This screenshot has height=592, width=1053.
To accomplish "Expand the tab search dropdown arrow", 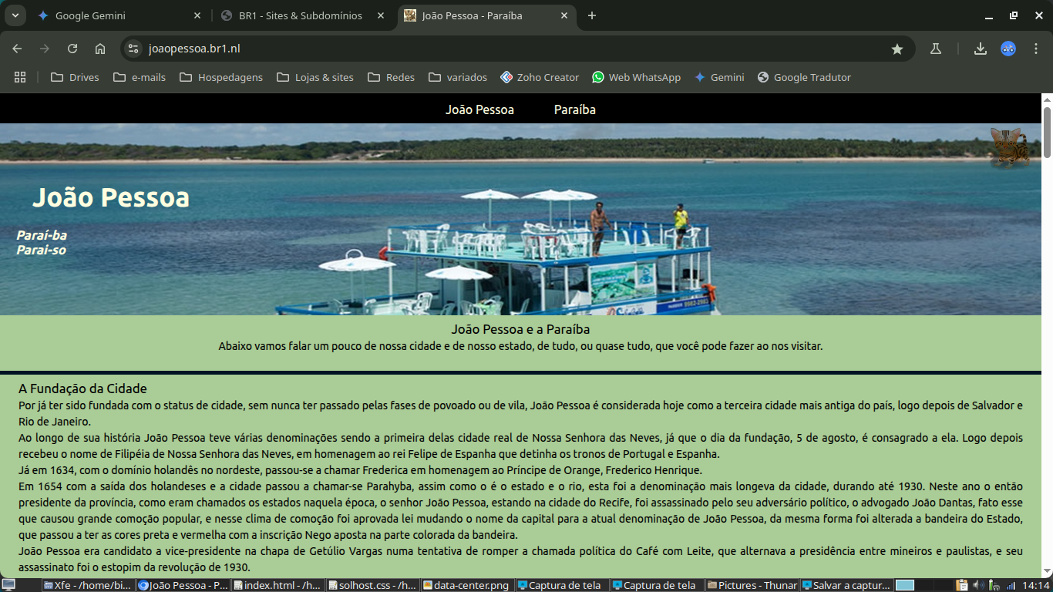I will coord(15,15).
